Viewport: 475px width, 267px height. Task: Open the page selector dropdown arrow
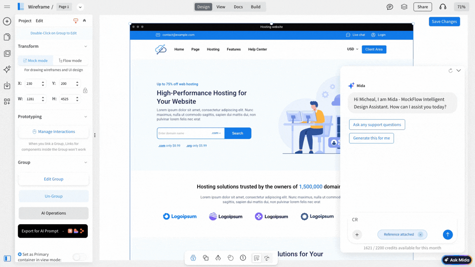click(80, 7)
